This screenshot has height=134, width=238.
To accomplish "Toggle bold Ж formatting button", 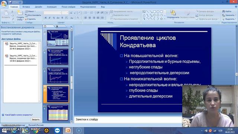I will 45,18.
